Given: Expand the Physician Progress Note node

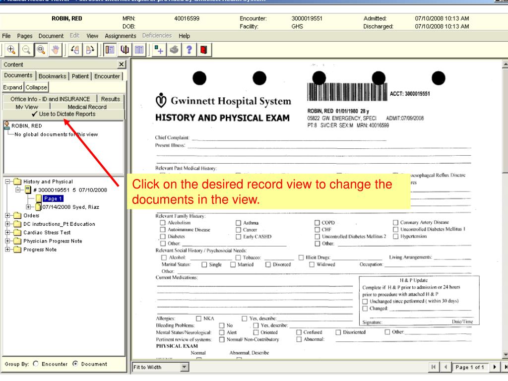Looking at the screenshot, I should [7, 241].
